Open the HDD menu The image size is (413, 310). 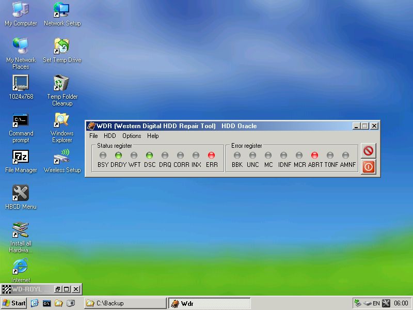click(x=110, y=136)
